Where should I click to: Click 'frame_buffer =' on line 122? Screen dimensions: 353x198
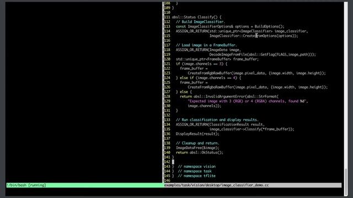click(x=194, y=68)
